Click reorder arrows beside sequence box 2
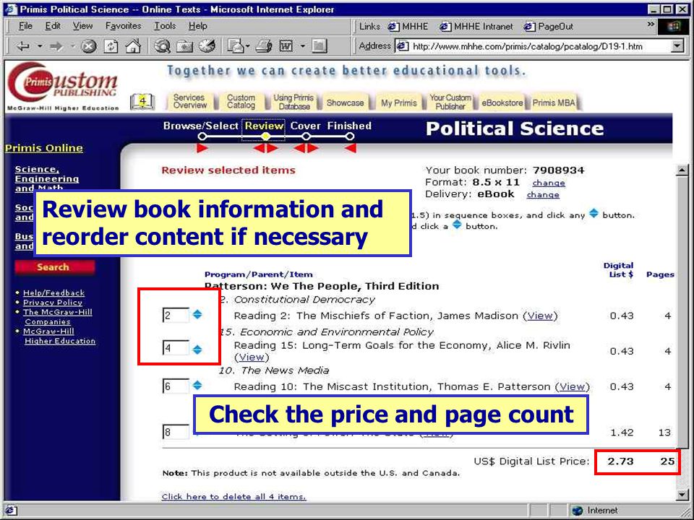 click(197, 314)
